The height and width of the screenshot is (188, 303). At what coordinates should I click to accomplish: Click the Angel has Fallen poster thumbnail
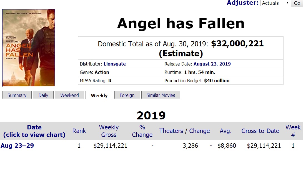pos(29,48)
